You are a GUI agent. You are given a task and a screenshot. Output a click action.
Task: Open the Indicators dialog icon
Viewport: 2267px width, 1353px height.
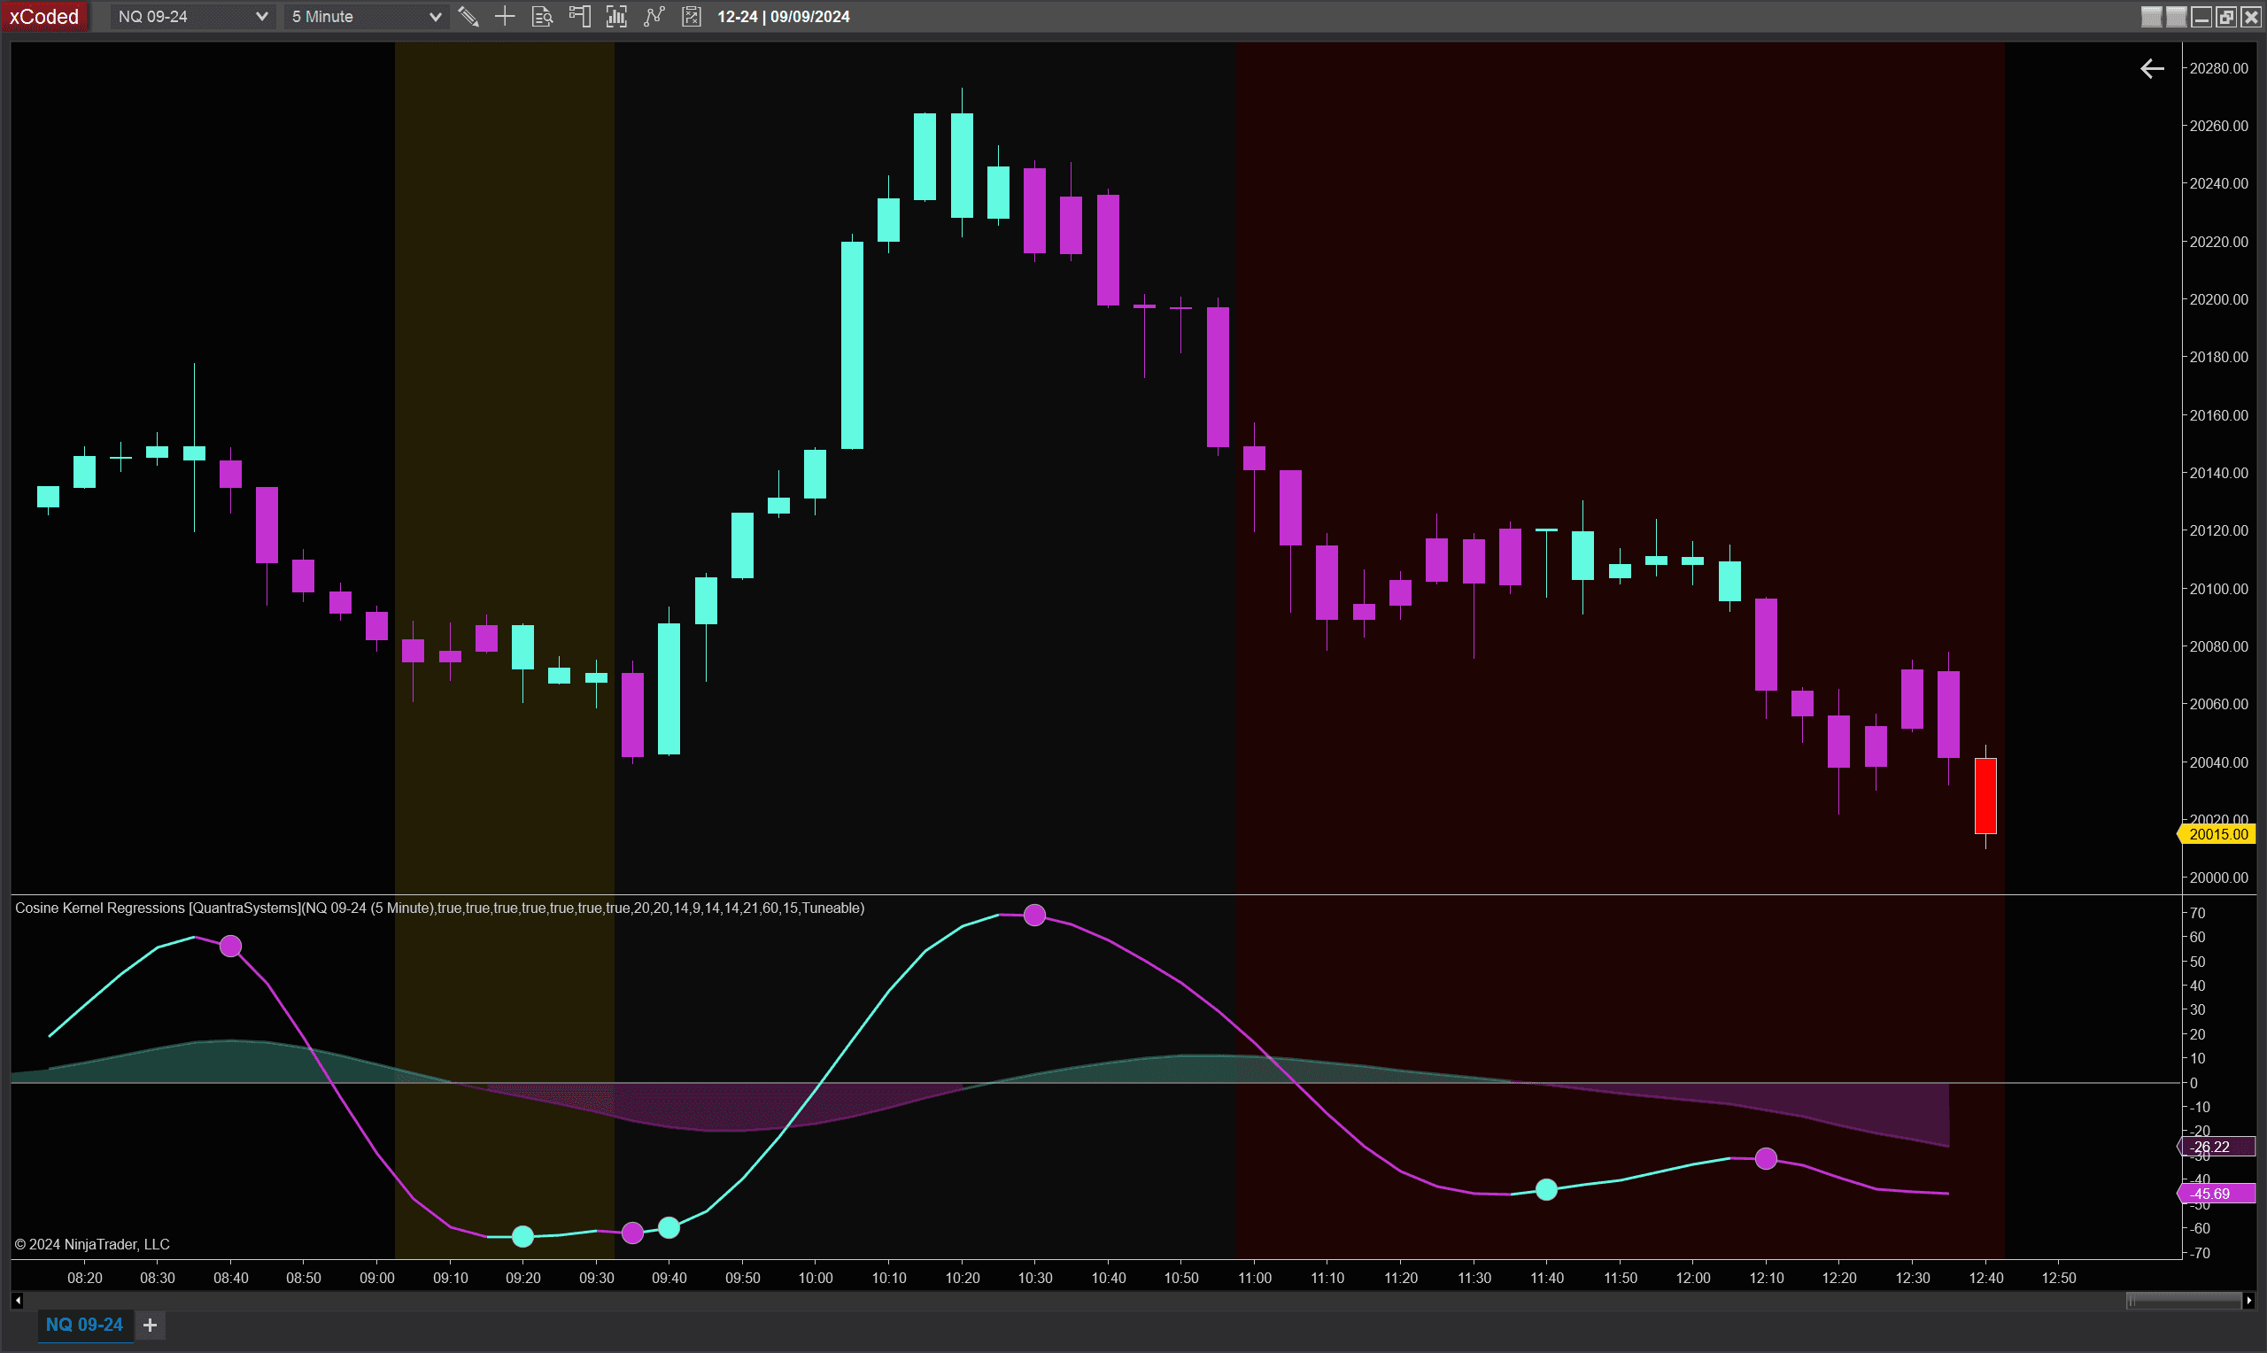[x=616, y=17]
